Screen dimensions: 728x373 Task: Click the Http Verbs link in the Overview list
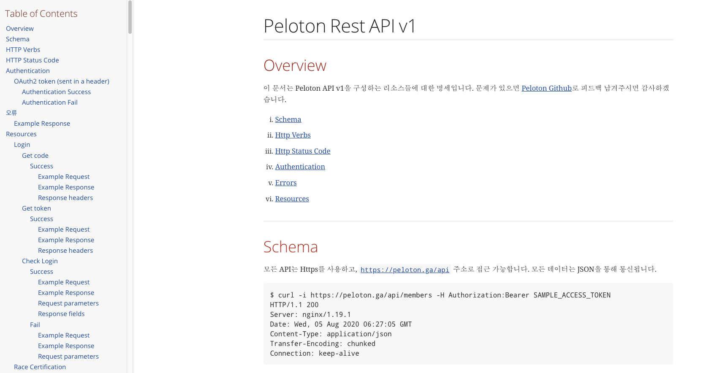click(293, 135)
